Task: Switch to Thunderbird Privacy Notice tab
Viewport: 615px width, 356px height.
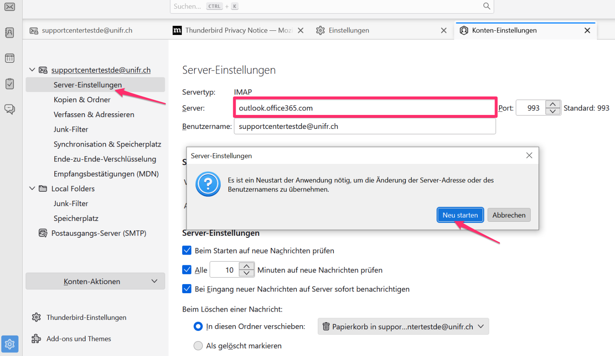Action: tap(232, 30)
